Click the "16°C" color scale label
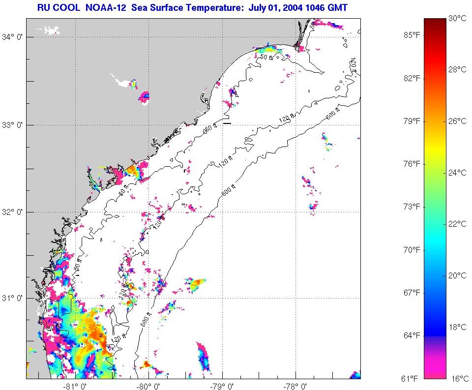The height and width of the screenshot is (390, 472). tap(460, 379)
